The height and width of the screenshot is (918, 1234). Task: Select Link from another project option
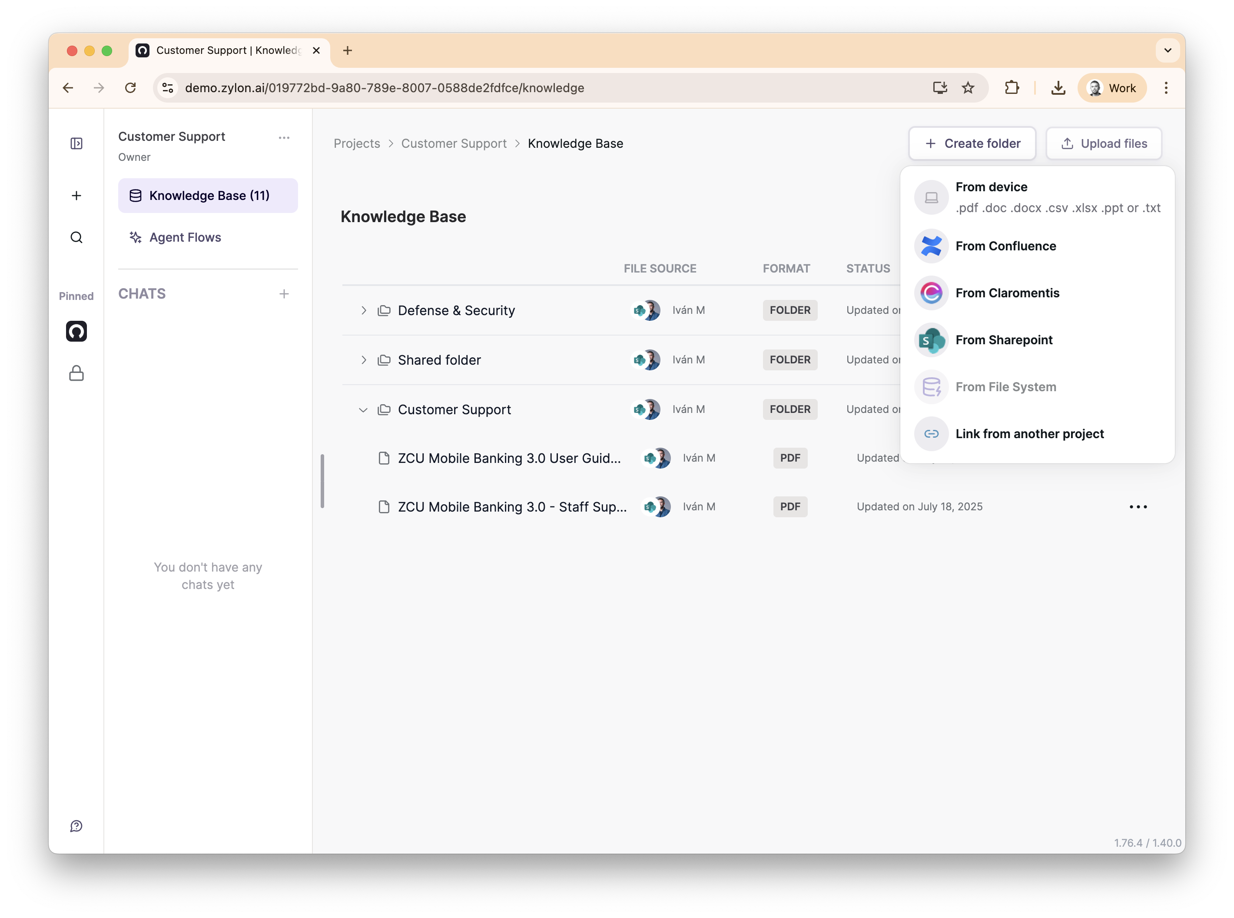pos(1029,434)
